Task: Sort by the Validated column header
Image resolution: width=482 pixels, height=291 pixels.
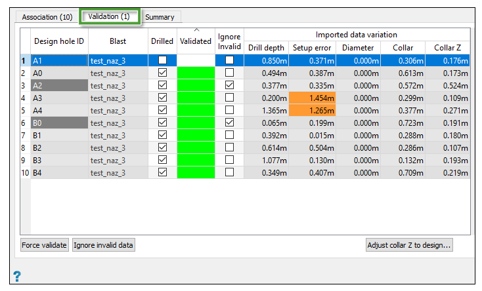Action: [196, 41]
